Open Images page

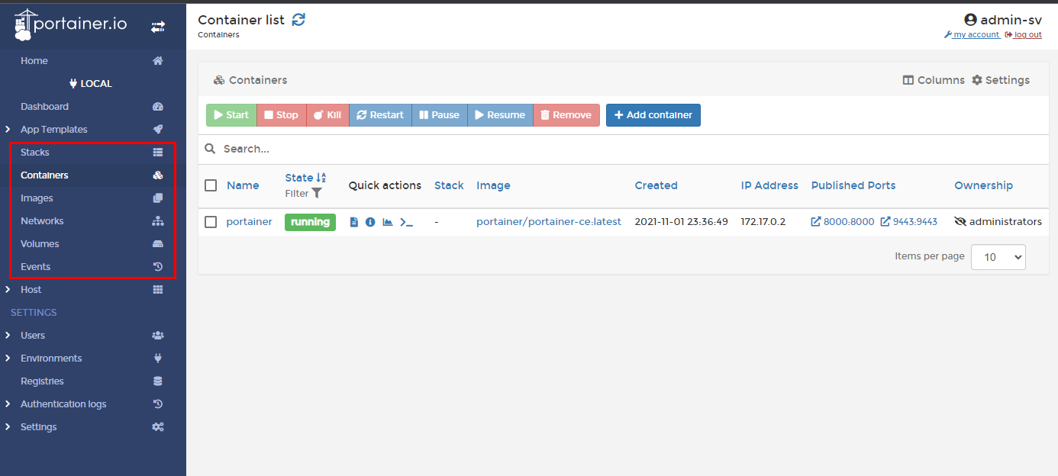pyautogui.click(x=37, y=198)
